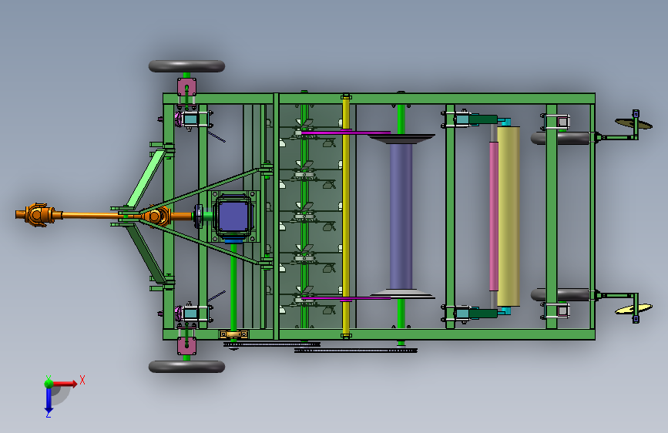Viewport: 668px width, 433px height.
Task: Select the purple spool drum in the middle
Action: coord(401,216)
